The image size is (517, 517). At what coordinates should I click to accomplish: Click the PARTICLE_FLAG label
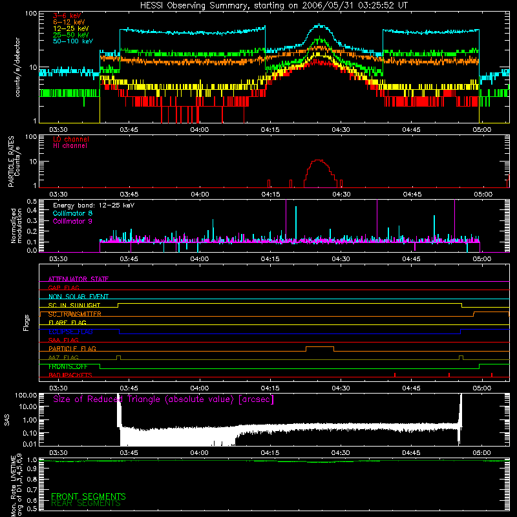72,348
